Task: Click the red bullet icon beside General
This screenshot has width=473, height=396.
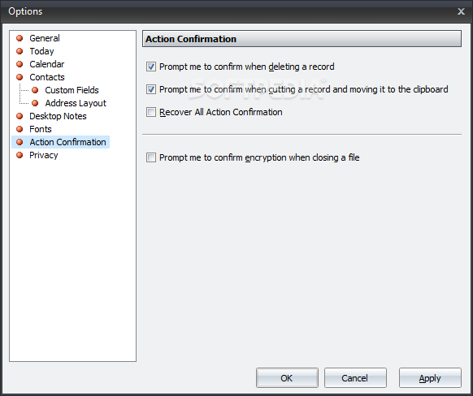Action: 20,38
